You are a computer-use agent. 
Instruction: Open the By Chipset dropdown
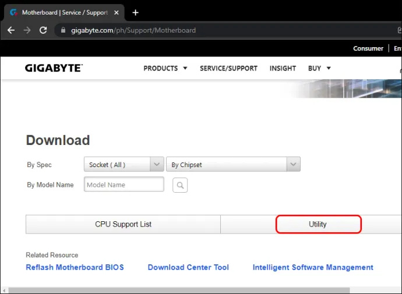[x=233, y=164]
